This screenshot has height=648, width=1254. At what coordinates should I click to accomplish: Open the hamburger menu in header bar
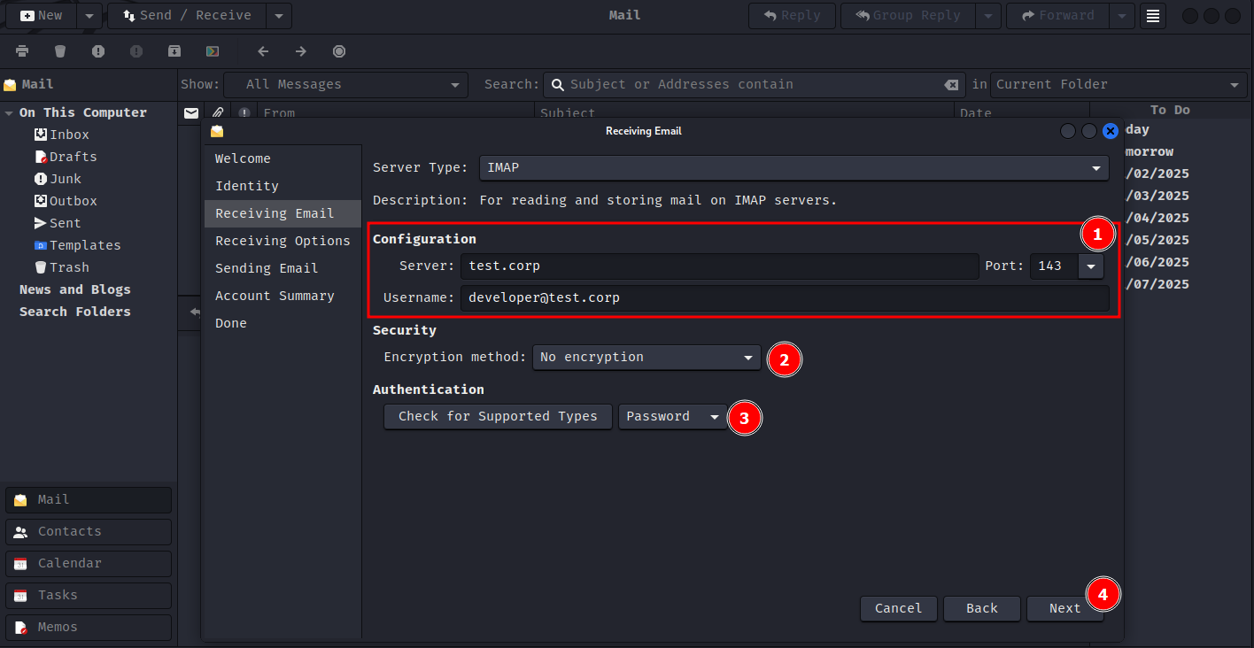pyautogui.click(x=1152, y=16)
